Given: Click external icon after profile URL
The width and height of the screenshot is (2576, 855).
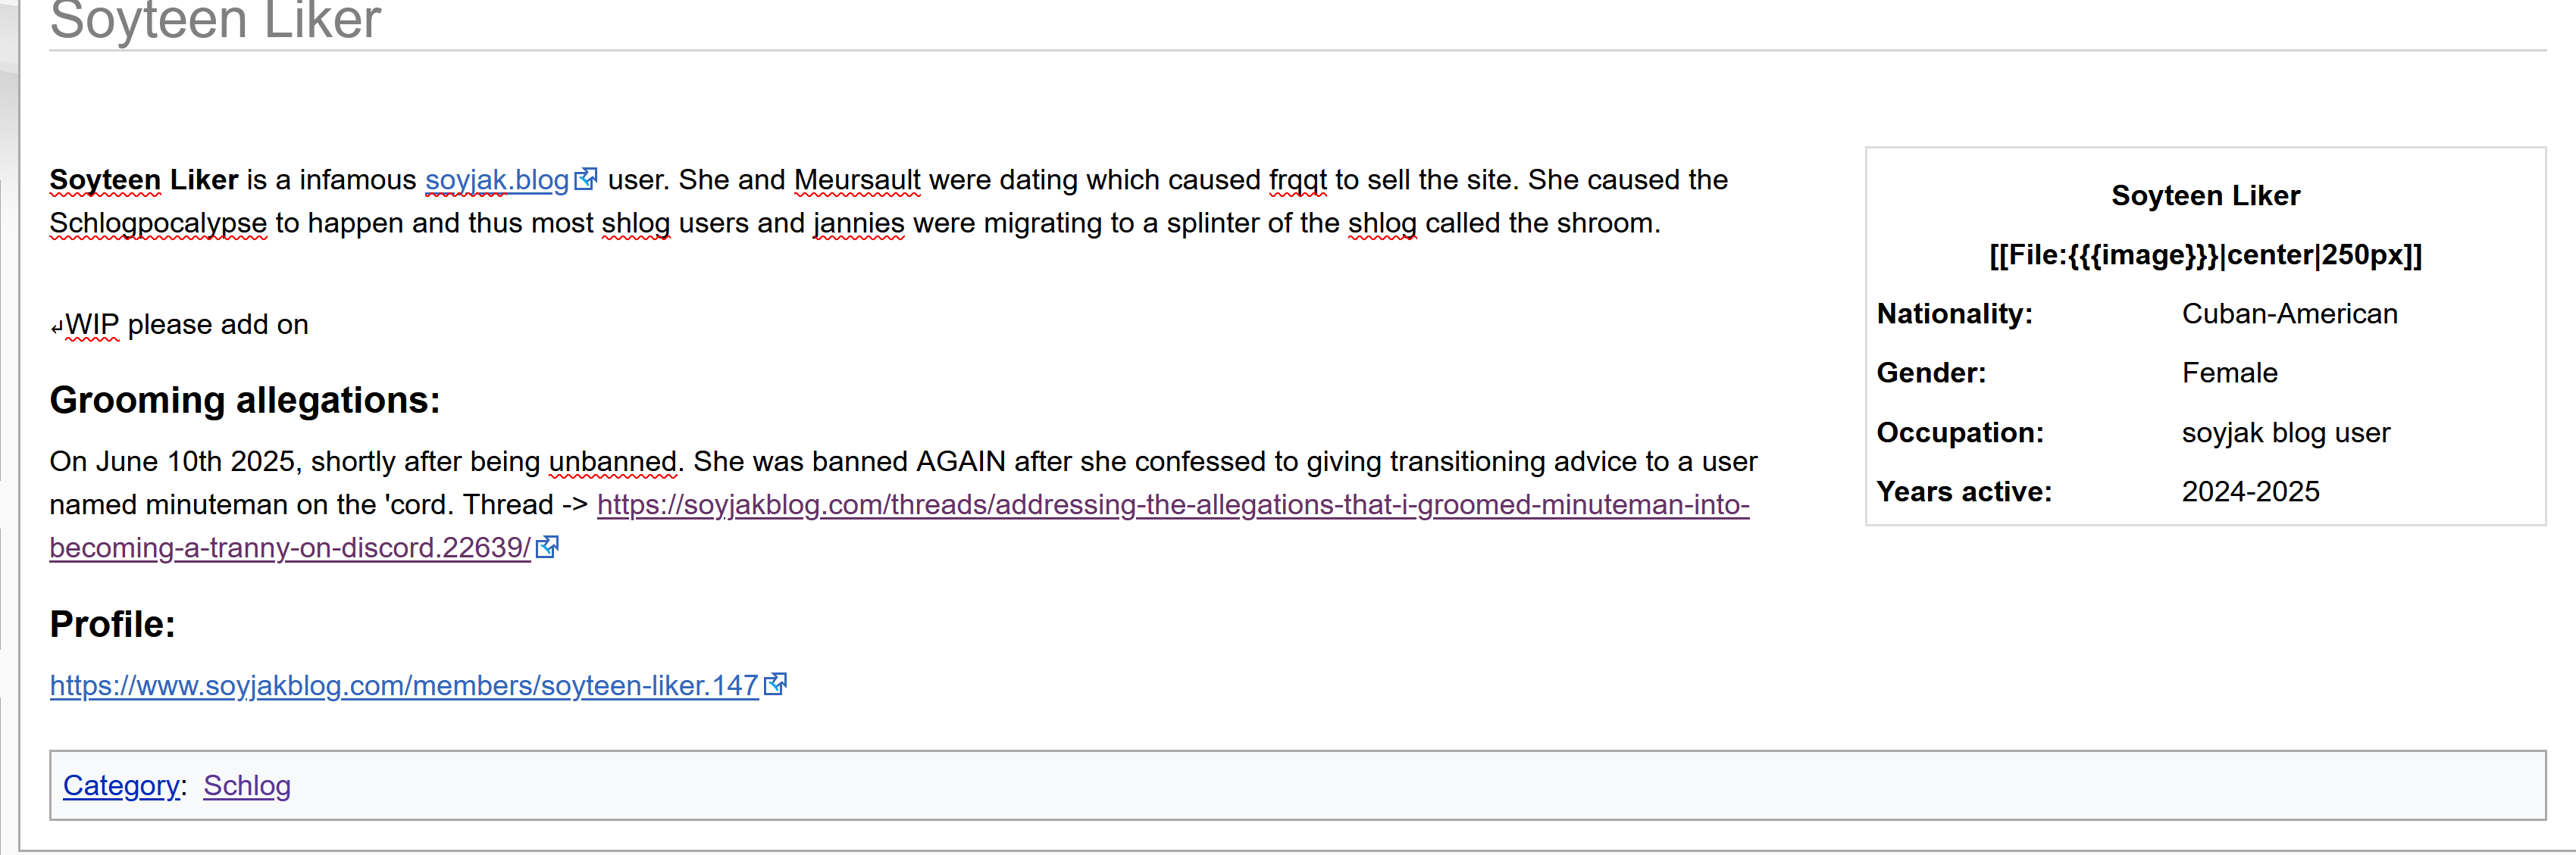Looking at the screenshot, I should coord(775,684).
